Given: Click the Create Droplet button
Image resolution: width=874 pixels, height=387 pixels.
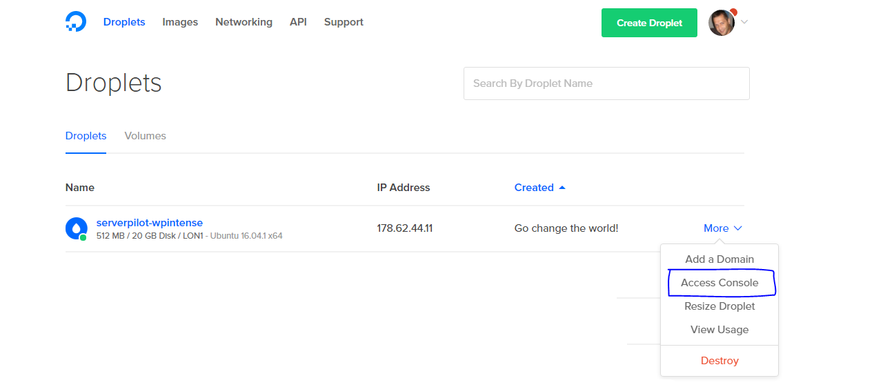Looking at the screenshot, I should (649, 23).
